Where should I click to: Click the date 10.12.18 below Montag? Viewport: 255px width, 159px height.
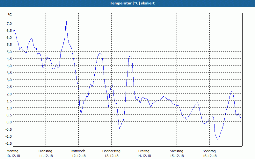coord(13,156)
